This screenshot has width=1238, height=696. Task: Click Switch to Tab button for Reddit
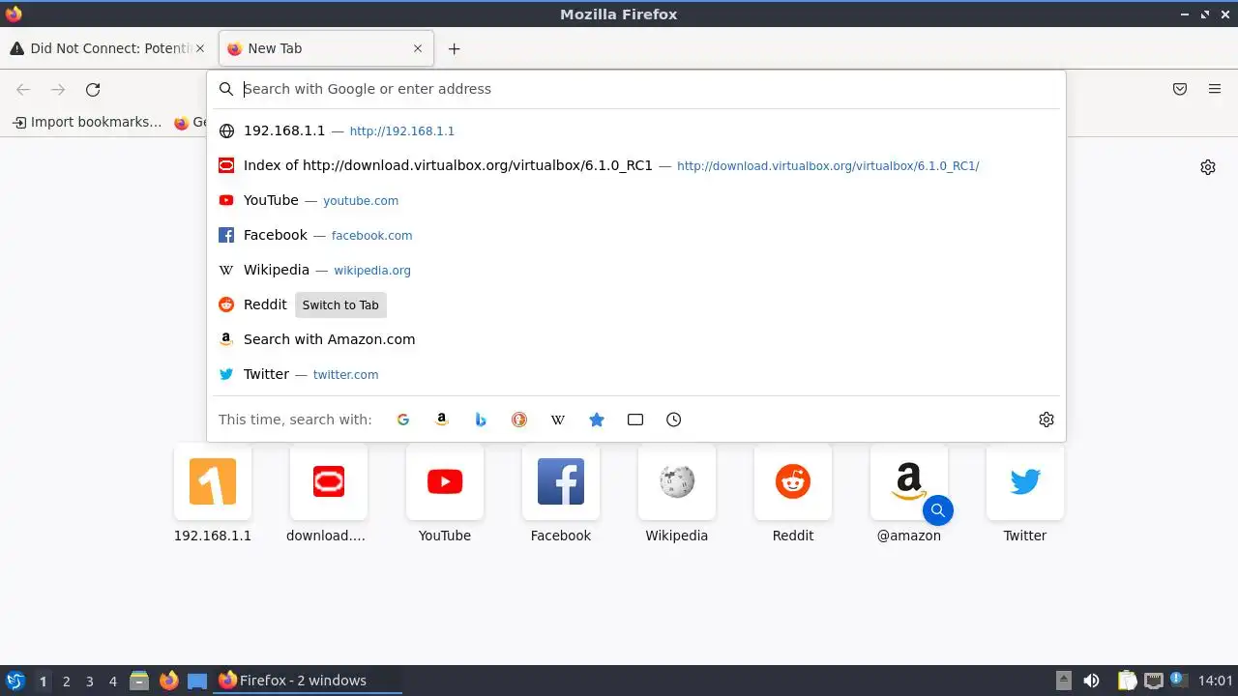pyautogui.click(x=340, y=304)
